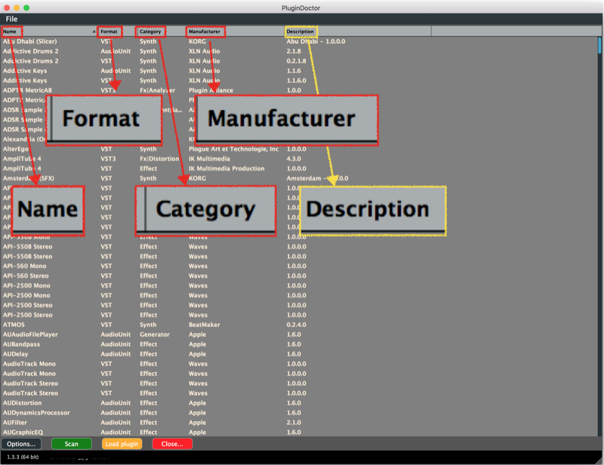
Task: Click the green macOS zoom button of PluginDoctor
Action: click(26, 8)
